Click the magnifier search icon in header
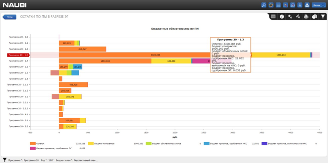The height and width of the screenshot is (163, 328). [x=264, y=5]
